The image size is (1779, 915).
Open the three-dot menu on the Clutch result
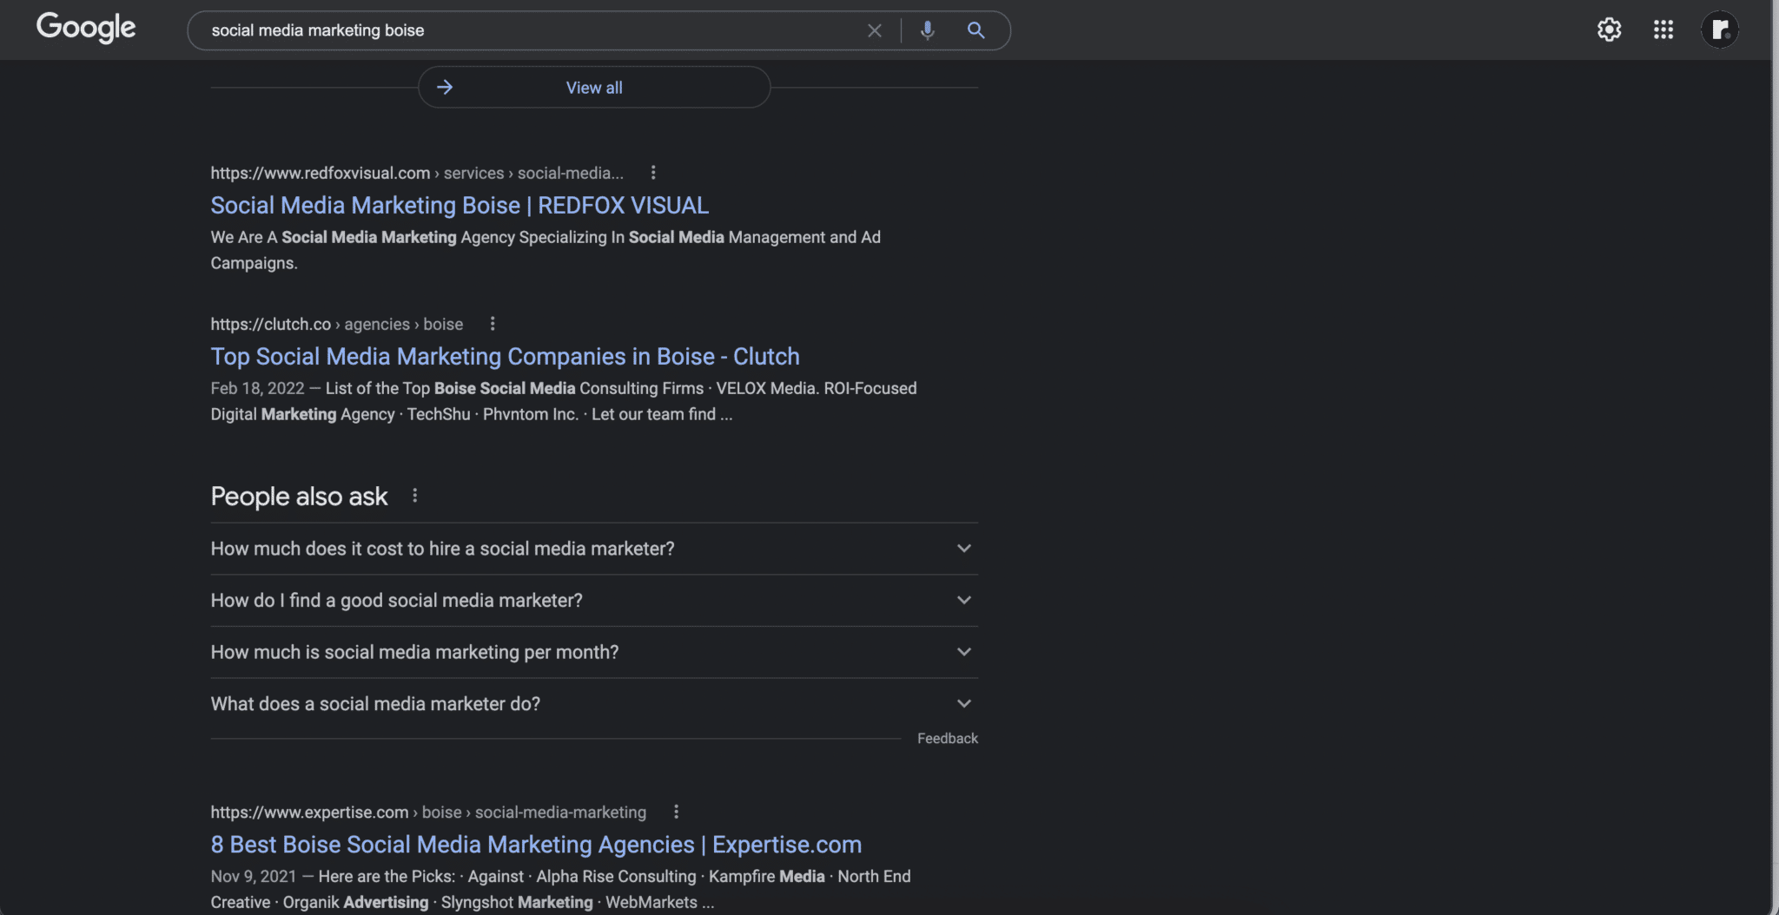(492, 323)
